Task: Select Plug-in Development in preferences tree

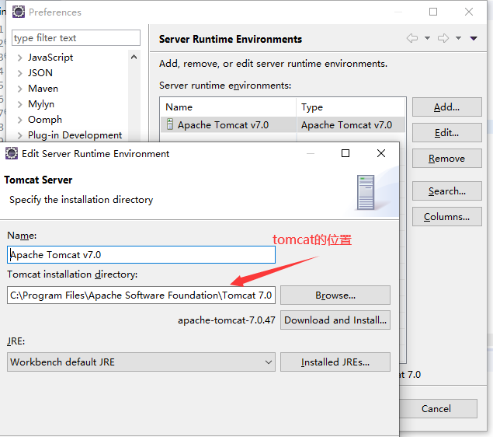Action: pos(75,135)
